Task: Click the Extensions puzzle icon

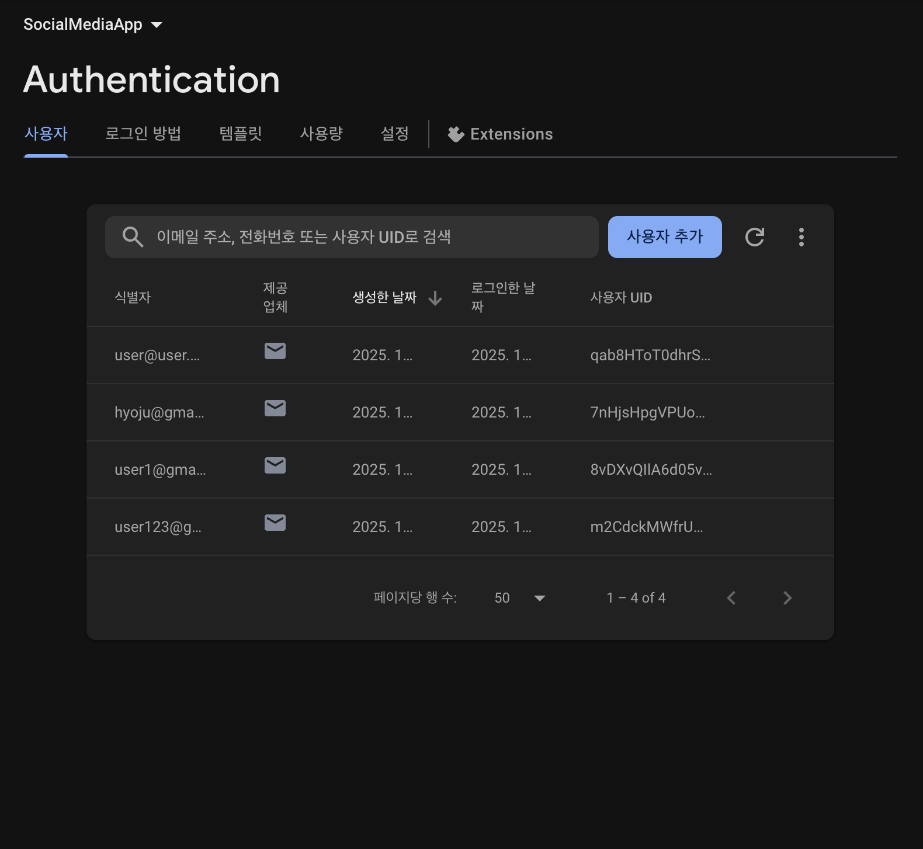Action: click(x=456, y=134)
